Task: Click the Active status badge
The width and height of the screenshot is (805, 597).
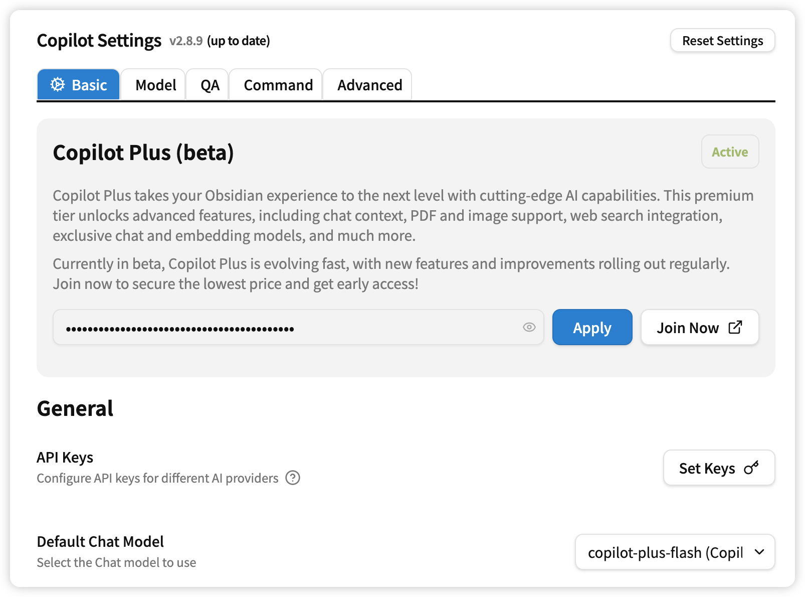Action: pyautogui.click(x=730, y=152)
